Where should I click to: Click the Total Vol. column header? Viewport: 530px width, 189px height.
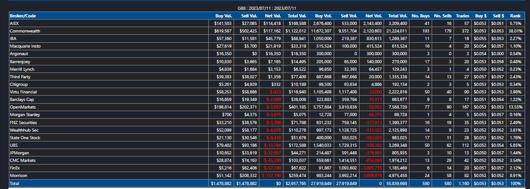pos(397,16)
